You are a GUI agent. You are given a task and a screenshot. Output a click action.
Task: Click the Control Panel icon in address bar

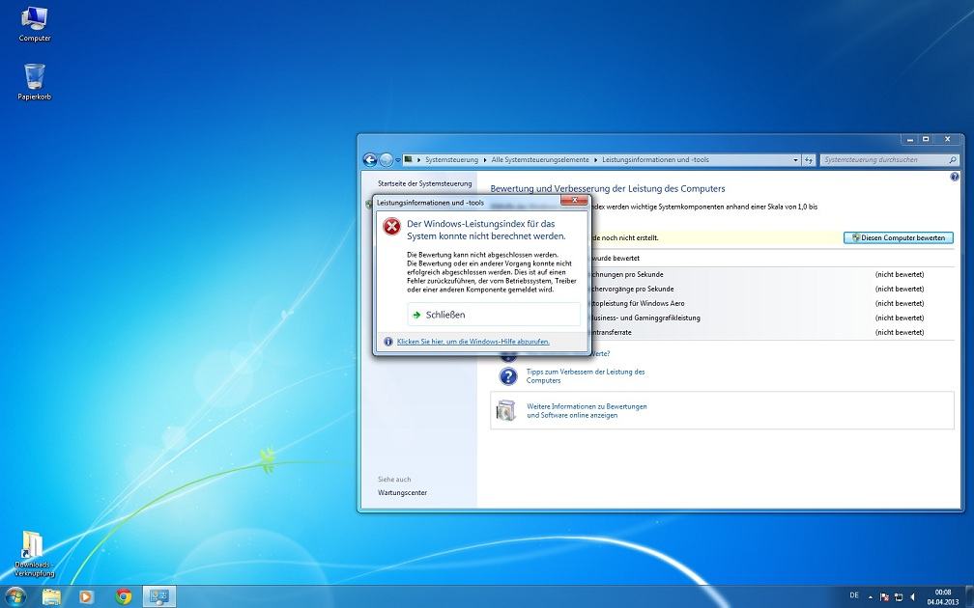(409, 159)
